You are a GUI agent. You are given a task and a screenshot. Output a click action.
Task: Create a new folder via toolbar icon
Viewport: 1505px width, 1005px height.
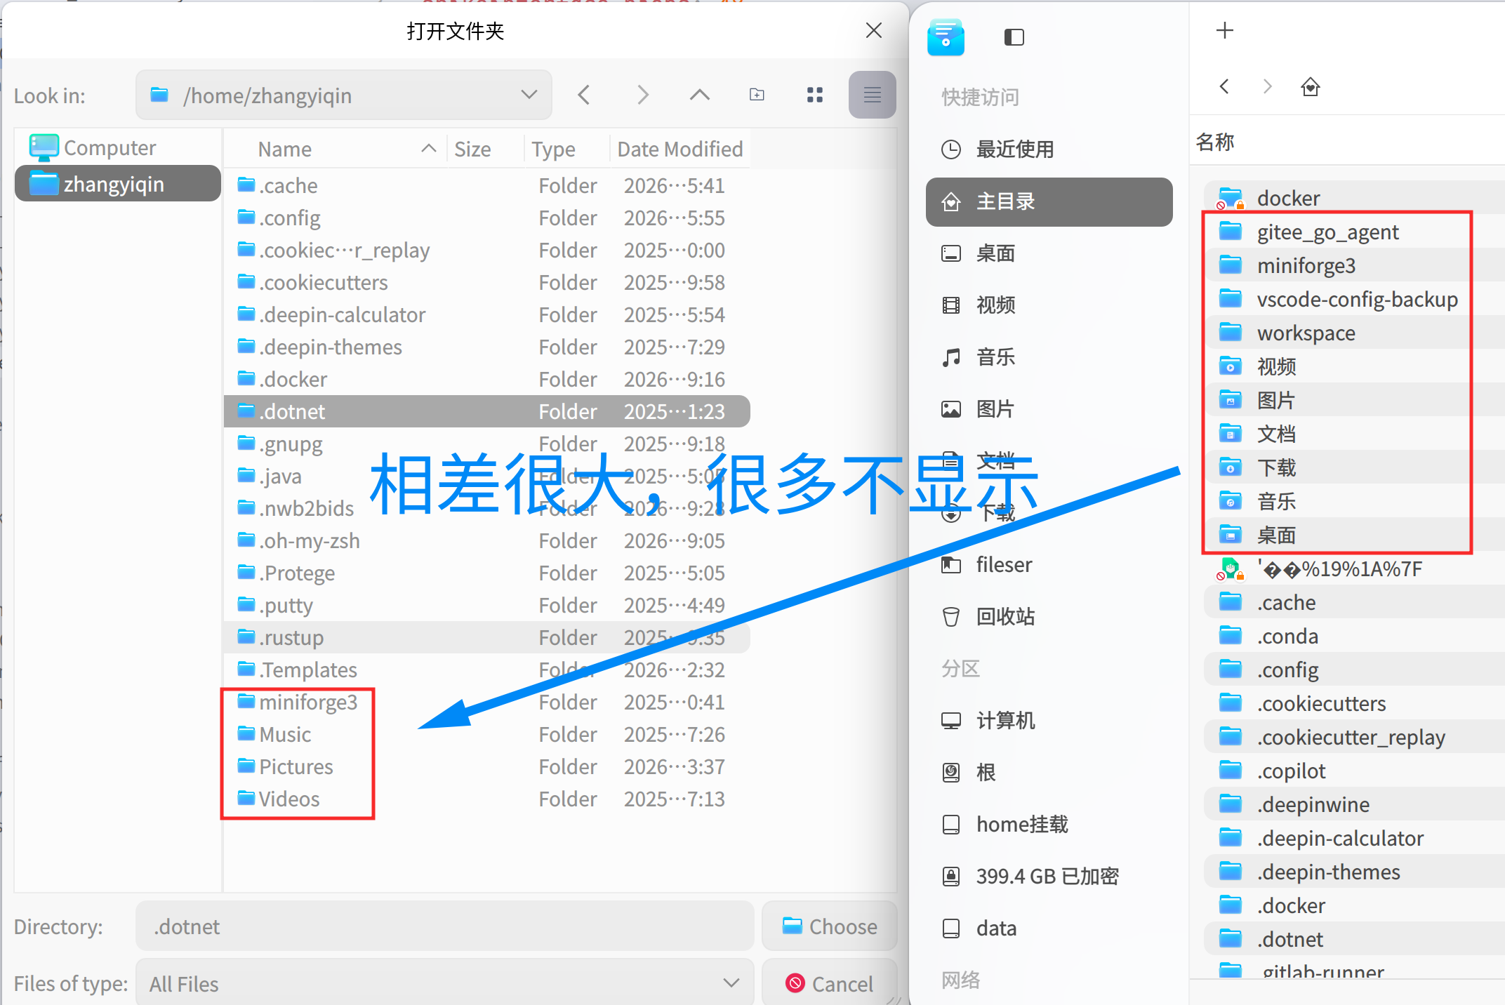(x=757, y=95)
